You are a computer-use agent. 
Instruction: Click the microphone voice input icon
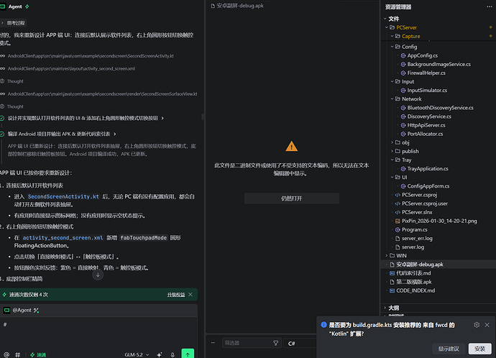tap(173, 354)
